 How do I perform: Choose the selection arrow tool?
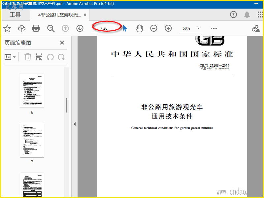(x=125, y=28)
